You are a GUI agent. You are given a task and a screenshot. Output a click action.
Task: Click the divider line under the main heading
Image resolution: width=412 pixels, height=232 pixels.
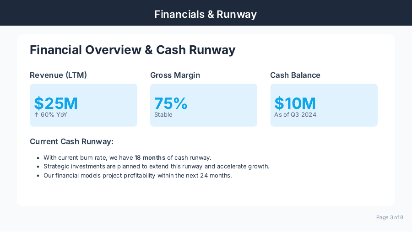206,62
